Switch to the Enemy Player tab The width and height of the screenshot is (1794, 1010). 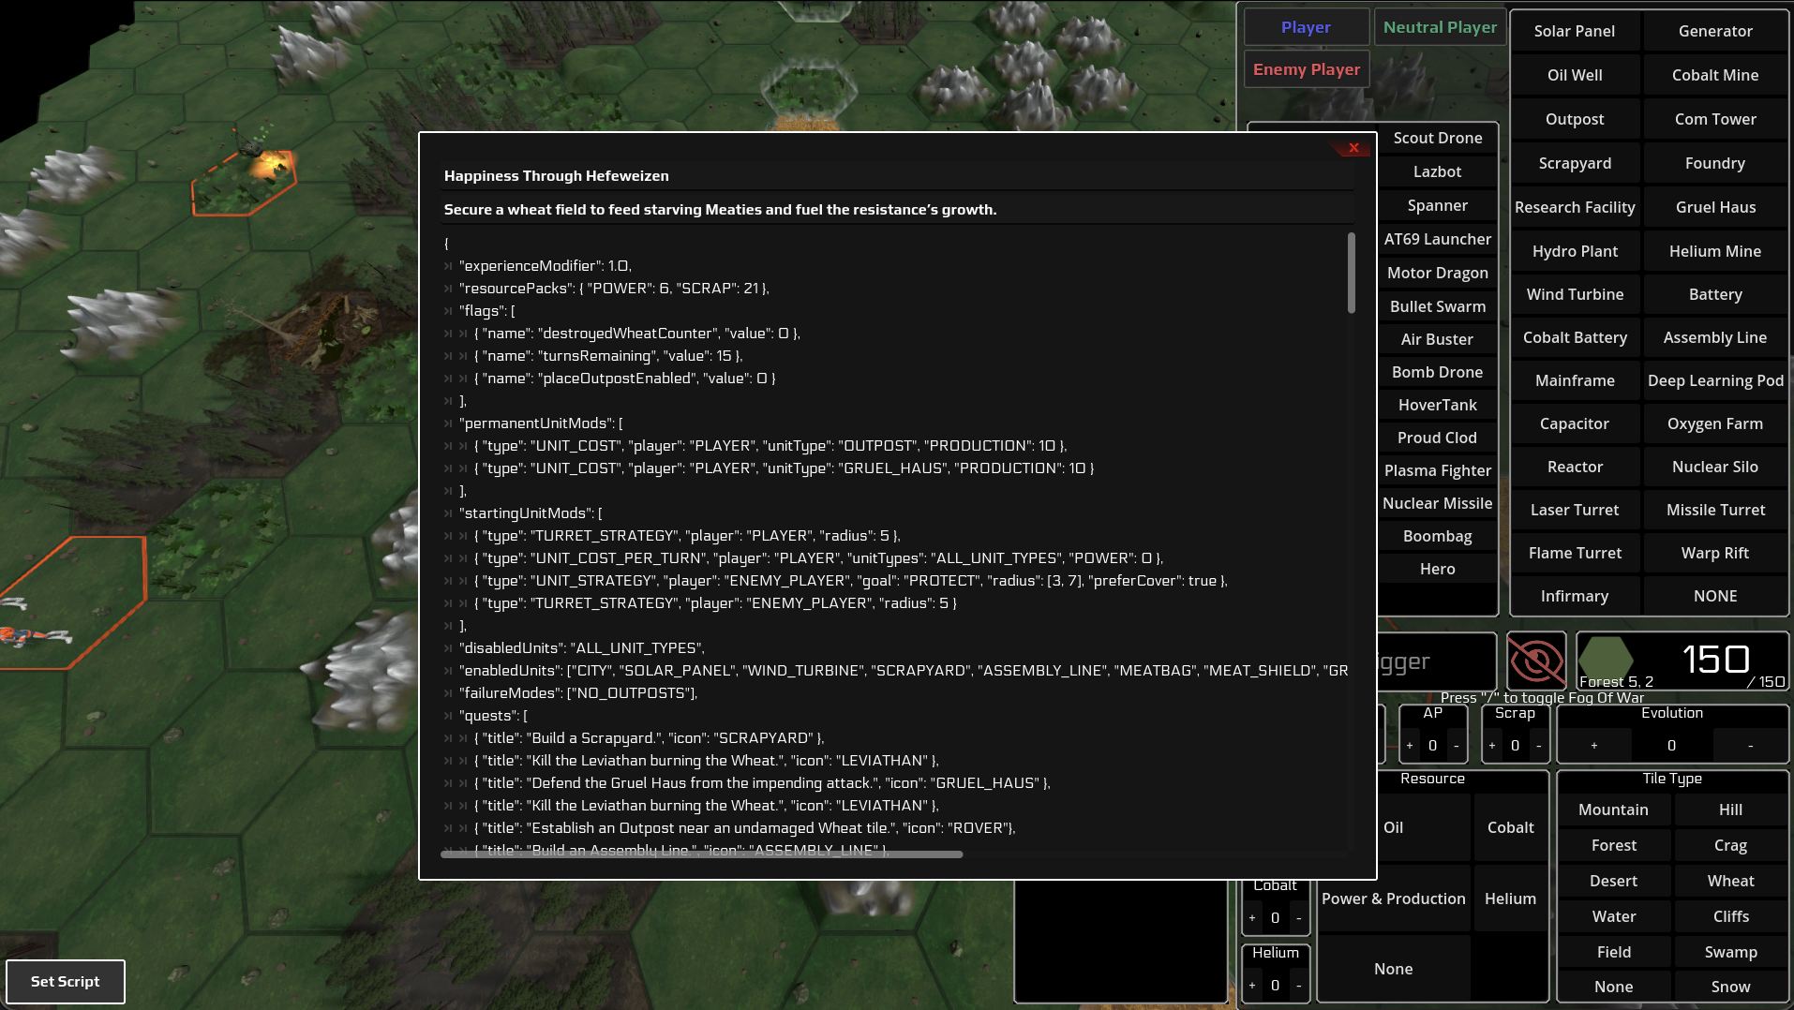[1307, 69]
